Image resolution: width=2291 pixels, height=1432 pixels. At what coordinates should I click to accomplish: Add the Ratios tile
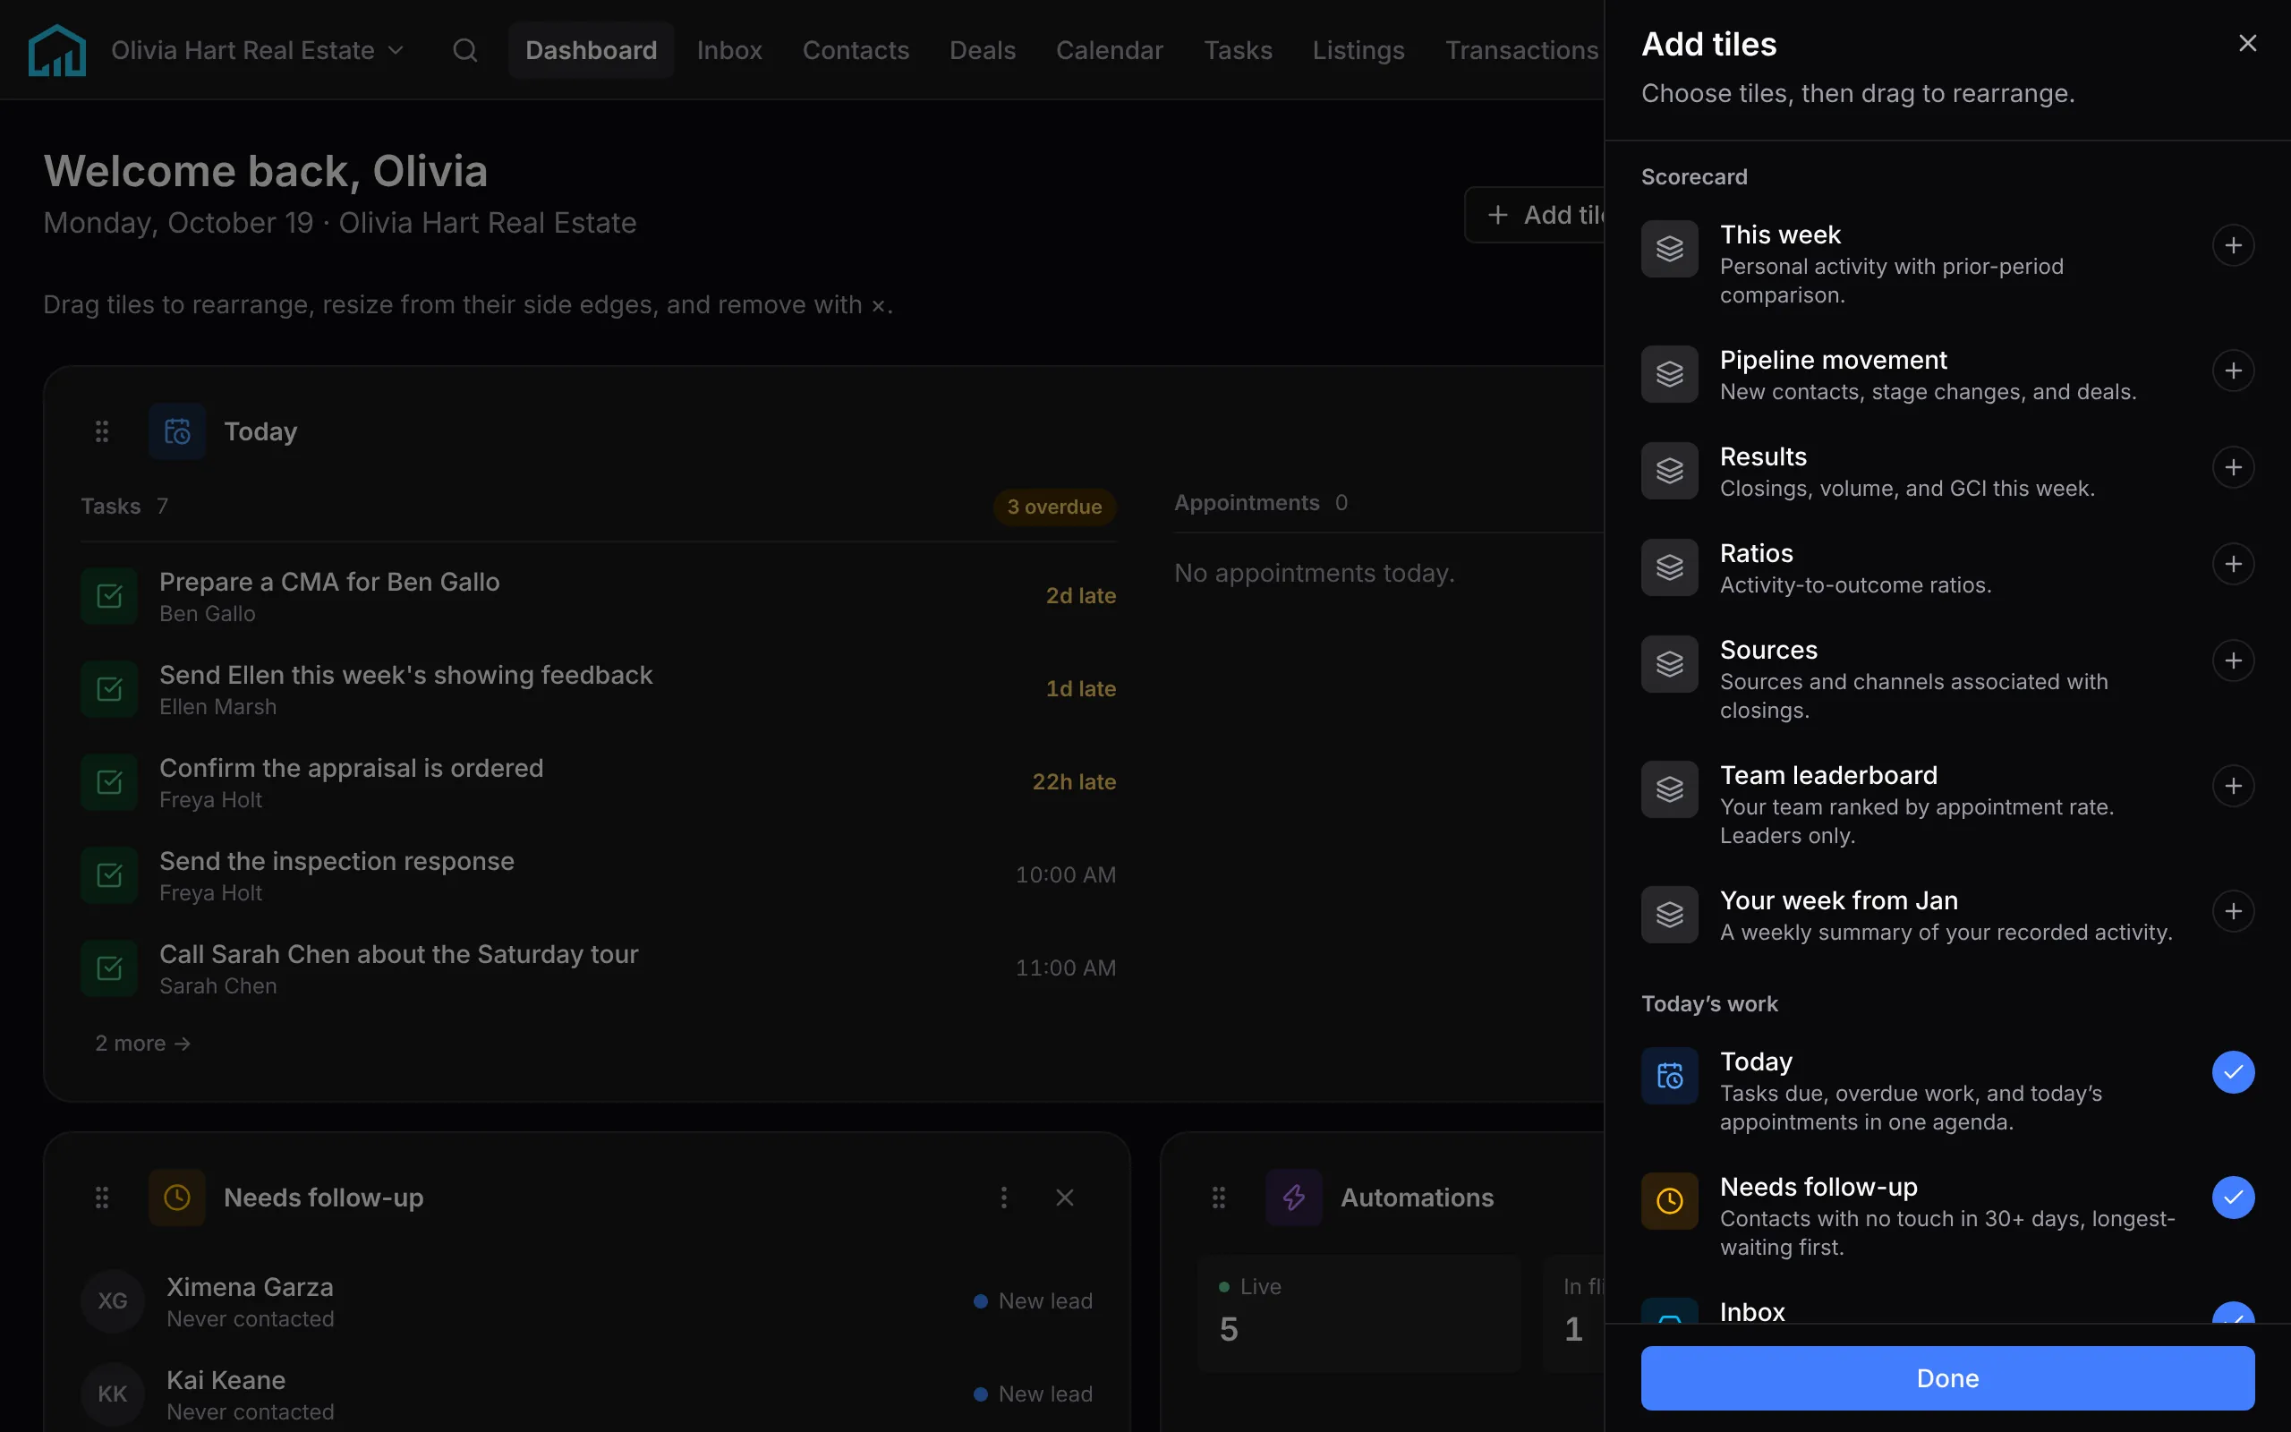point(2232,564)
